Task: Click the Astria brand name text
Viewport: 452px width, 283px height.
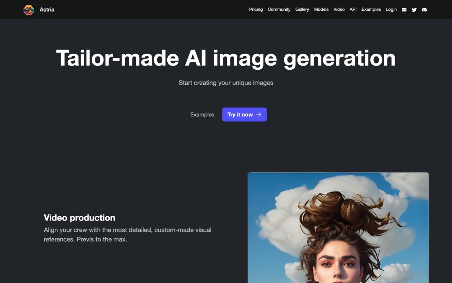Action: tap(47, 10)
